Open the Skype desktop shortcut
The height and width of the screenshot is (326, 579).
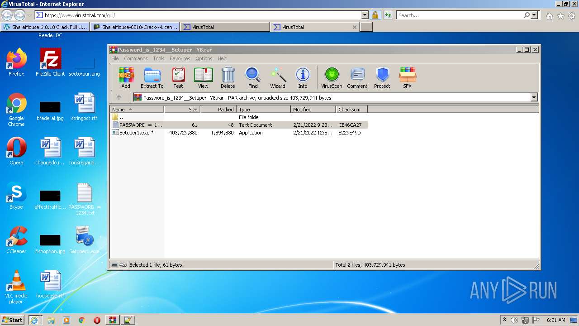[x=16, y=196]
